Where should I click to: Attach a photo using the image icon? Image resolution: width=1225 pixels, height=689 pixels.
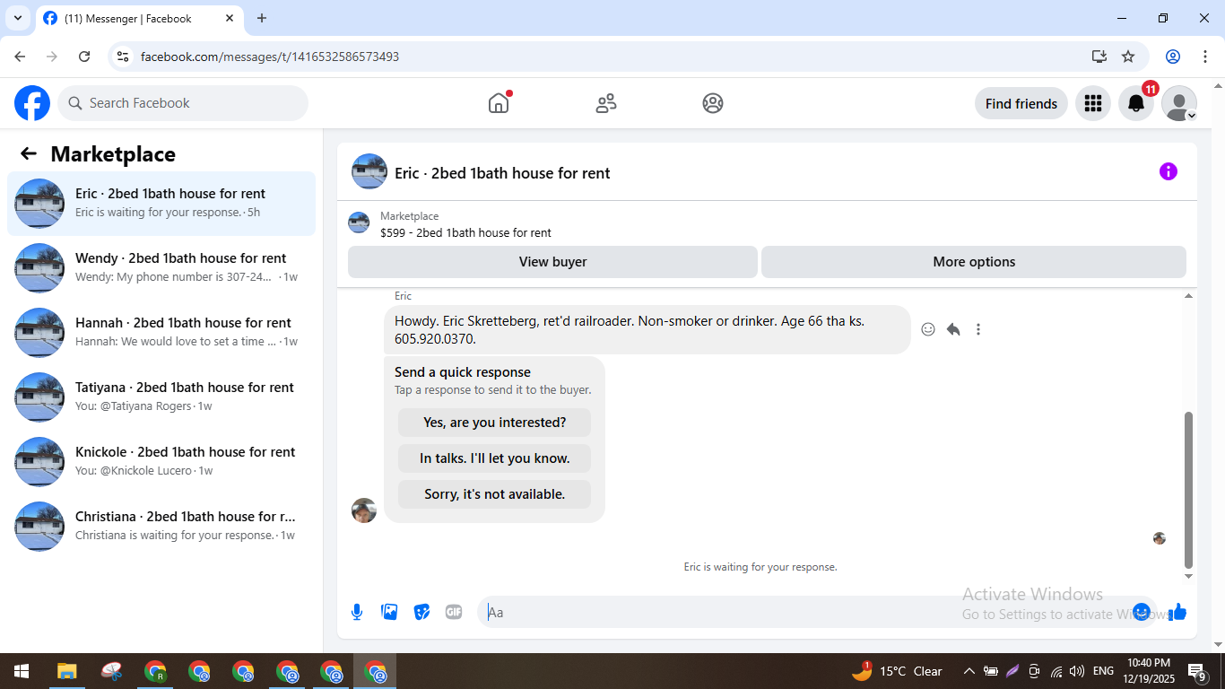[389, 612]
